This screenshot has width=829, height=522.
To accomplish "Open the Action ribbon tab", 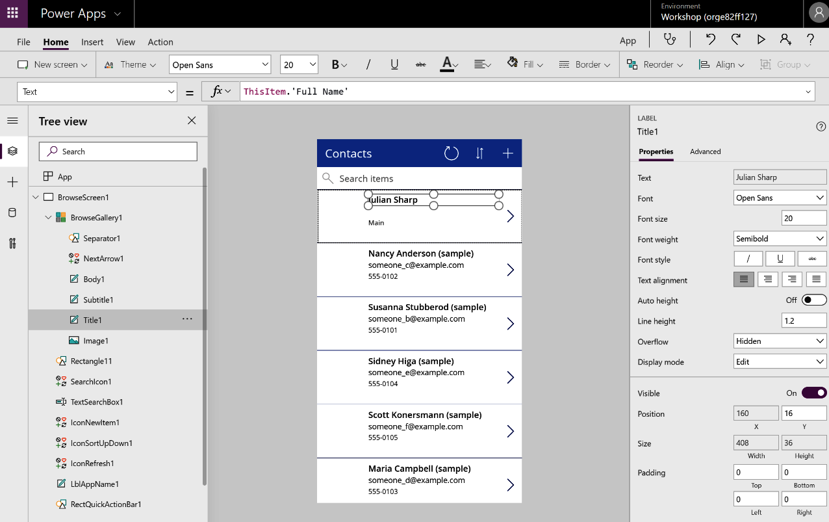I will pyautogui.click(x=160, y=42).
